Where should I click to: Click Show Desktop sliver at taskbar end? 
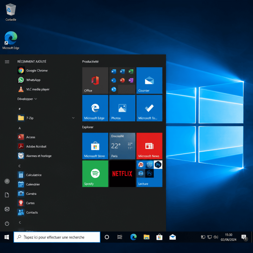click(252, 237)
